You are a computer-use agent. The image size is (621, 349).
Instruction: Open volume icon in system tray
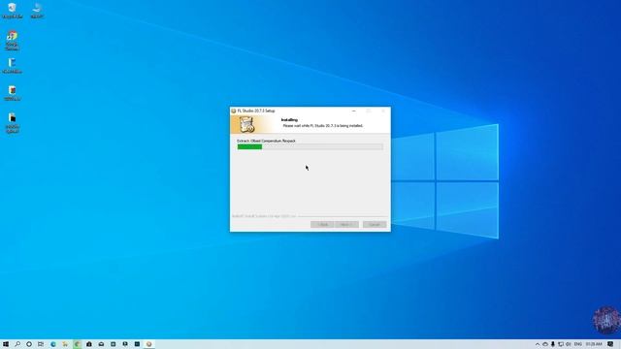[x=569, y=344]
